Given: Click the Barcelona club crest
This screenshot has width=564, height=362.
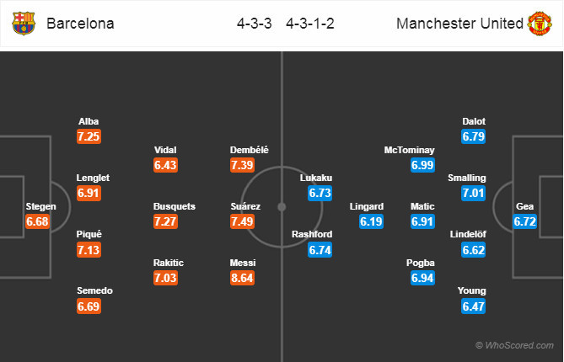Looking at the screenshot, I should coord(24,23).
